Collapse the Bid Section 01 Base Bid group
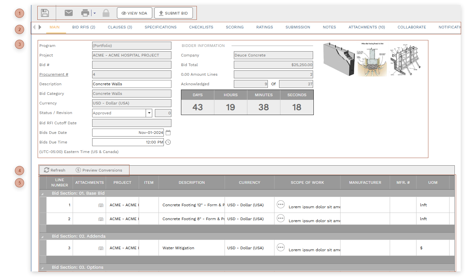The image size is (468, 280). [x=42, y=193]
